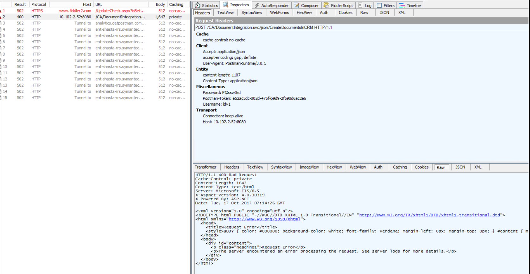Click the Inspectors magnifier icon
This screenshot has width=530, height=274.
pyautogui.click(x=225, y=5)
